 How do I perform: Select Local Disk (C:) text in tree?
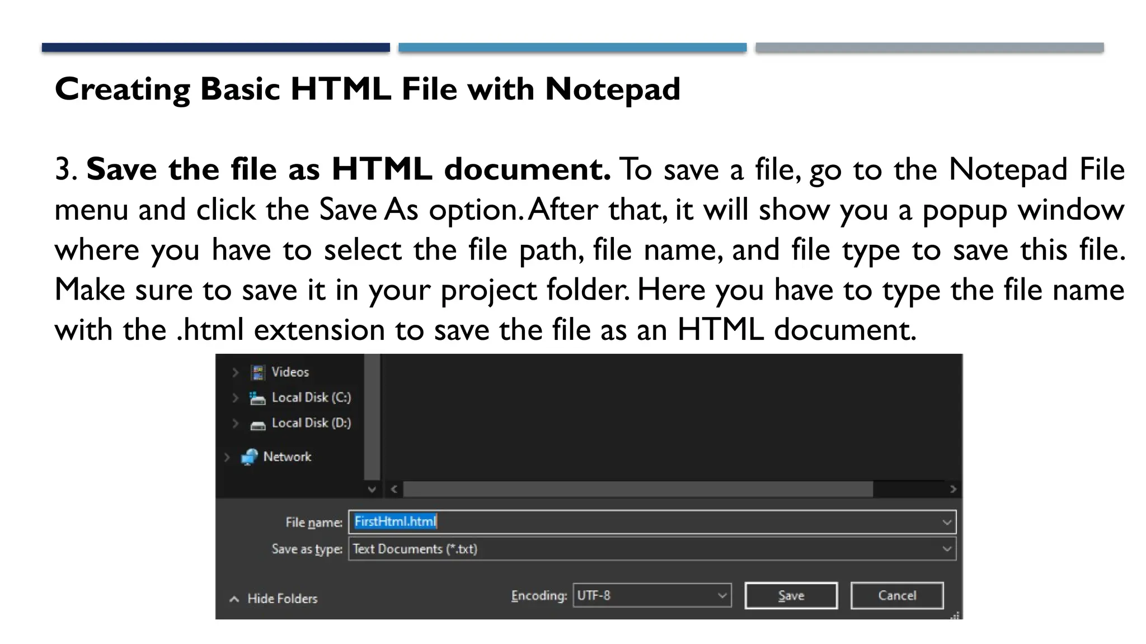tap(312, 397)
